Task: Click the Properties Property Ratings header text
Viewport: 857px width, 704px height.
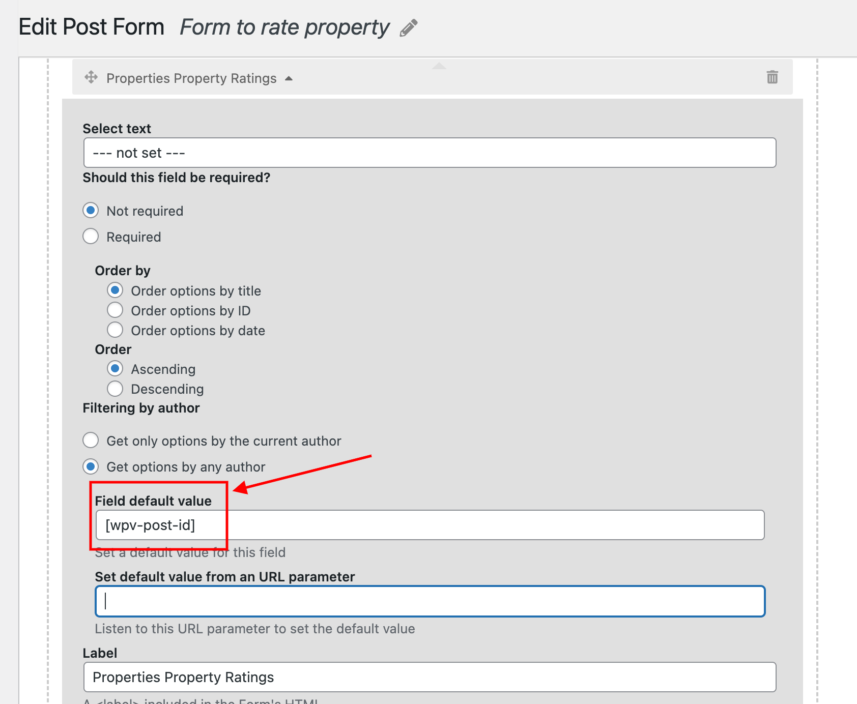Action: (191, 78)
